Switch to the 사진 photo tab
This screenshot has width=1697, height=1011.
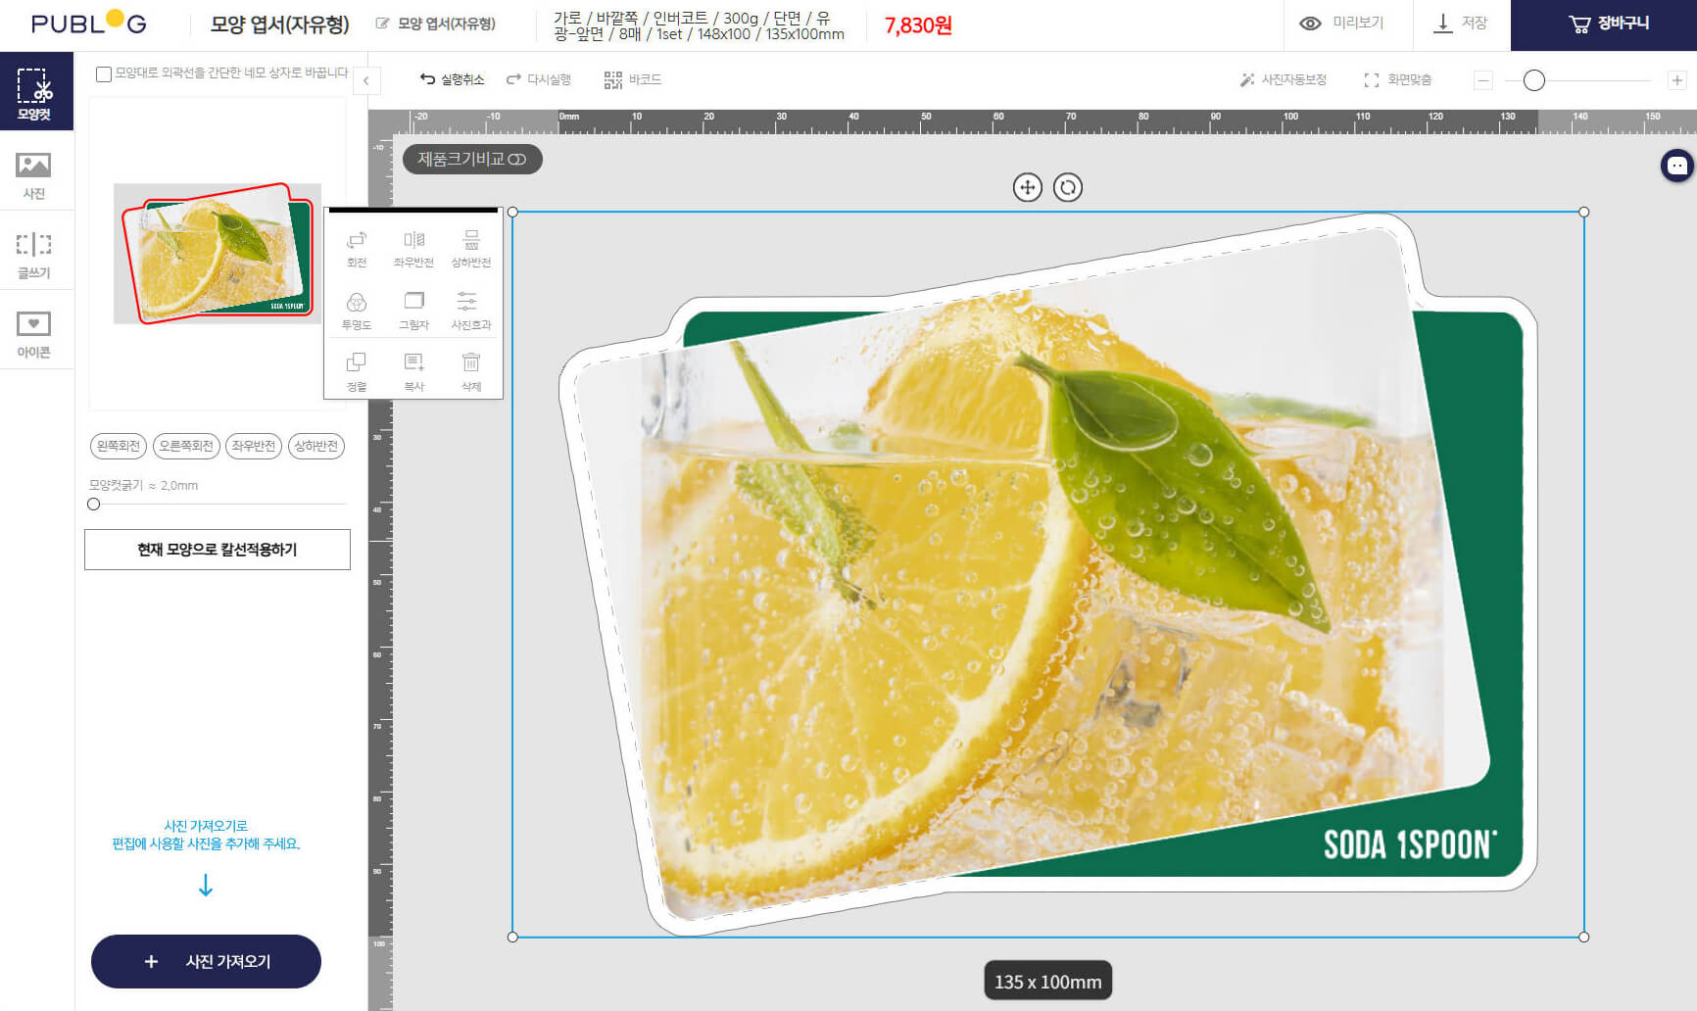(34, 174)
